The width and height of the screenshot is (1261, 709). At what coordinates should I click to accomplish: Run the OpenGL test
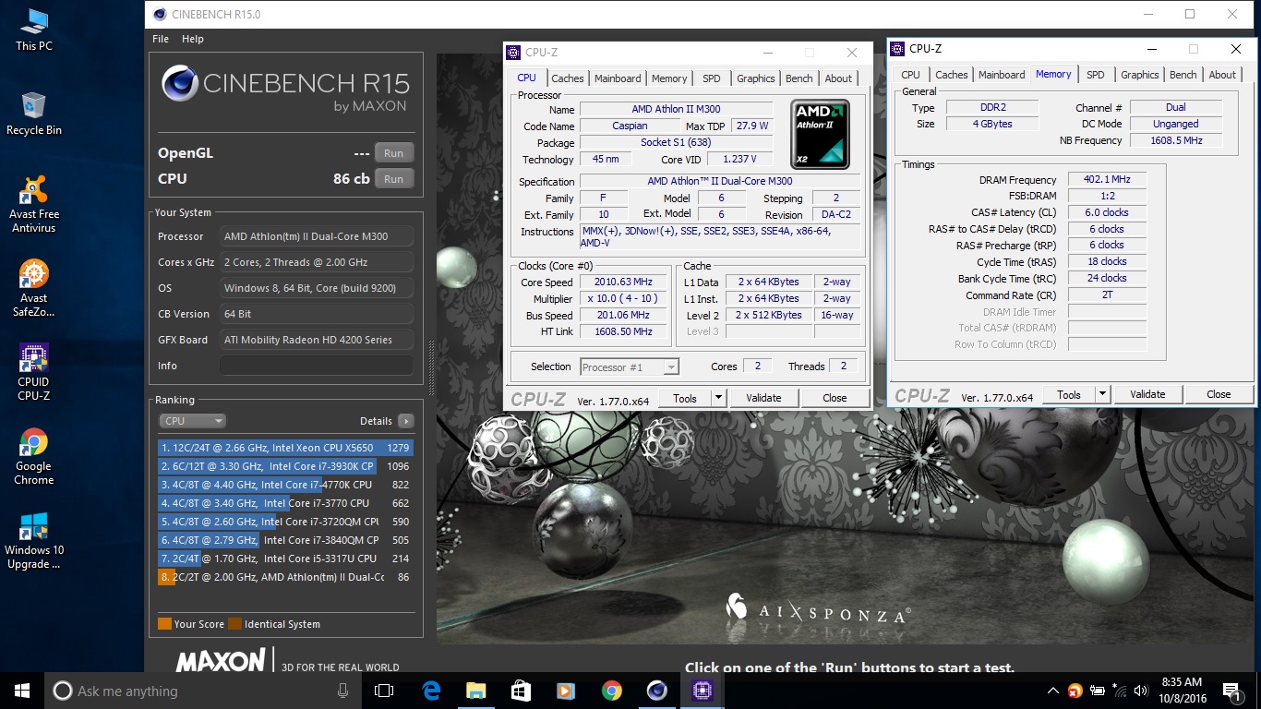[394, 153]
